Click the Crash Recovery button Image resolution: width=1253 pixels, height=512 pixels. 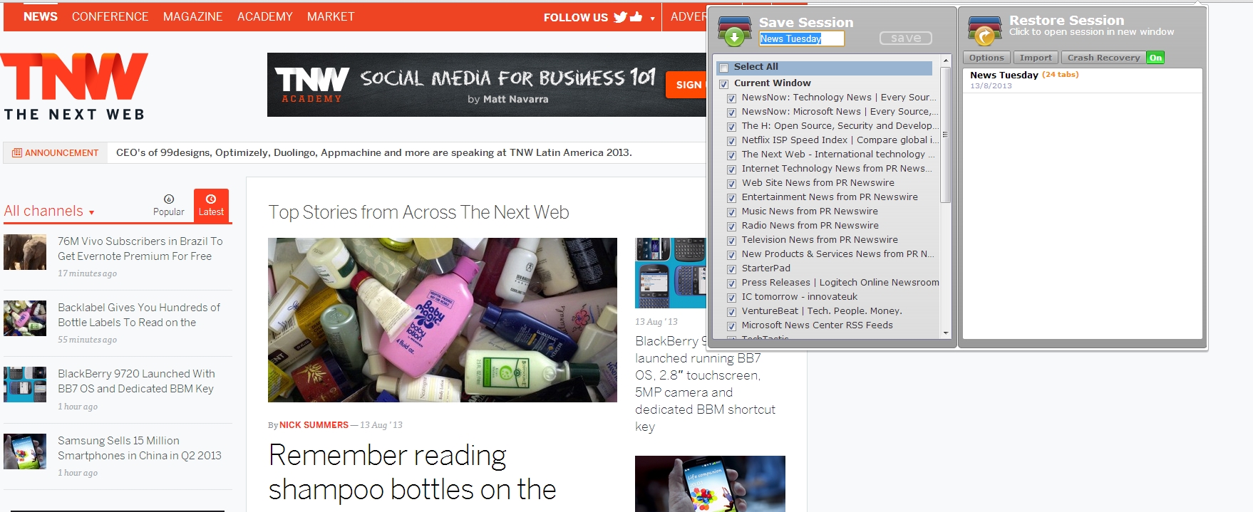(x=1103, y=58)
